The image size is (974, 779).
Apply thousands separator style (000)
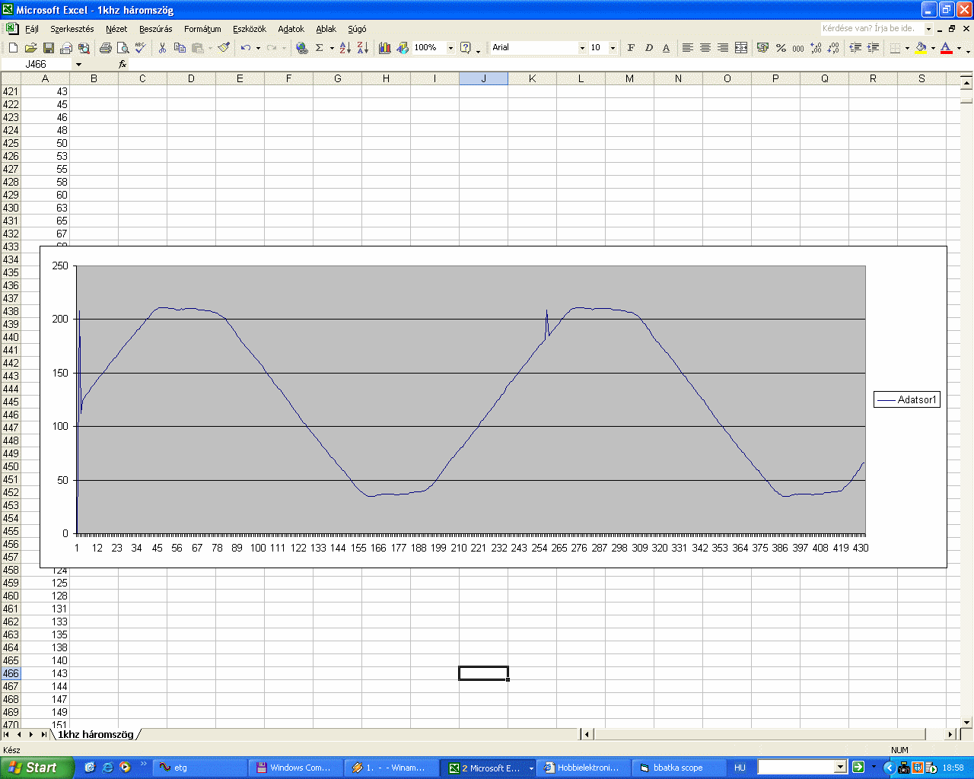(x=798, y=48)
